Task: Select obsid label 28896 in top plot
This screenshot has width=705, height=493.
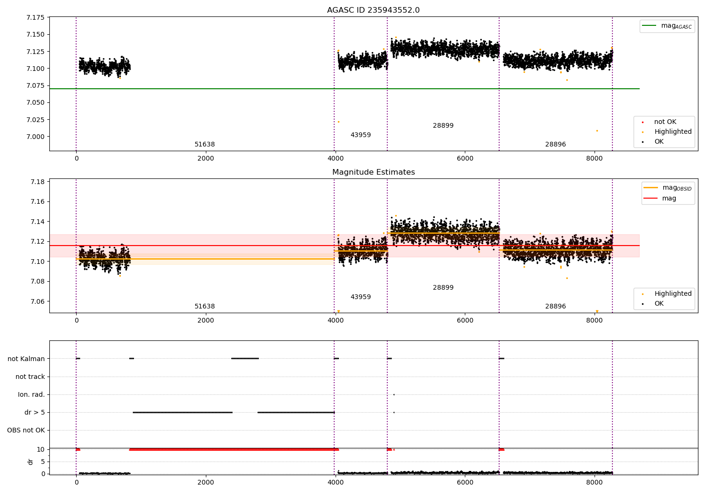Action: (x=556, y=145)
